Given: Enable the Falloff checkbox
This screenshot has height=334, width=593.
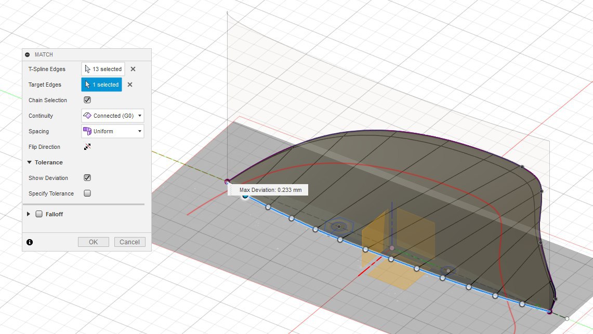Looking at the screenshot, I should pos(39,214).
